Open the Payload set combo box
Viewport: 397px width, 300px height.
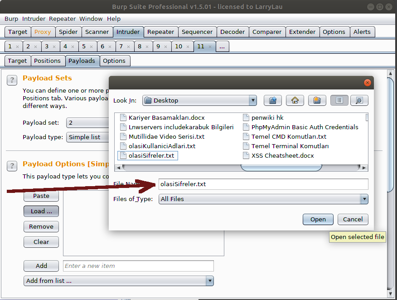click(87, 122)
